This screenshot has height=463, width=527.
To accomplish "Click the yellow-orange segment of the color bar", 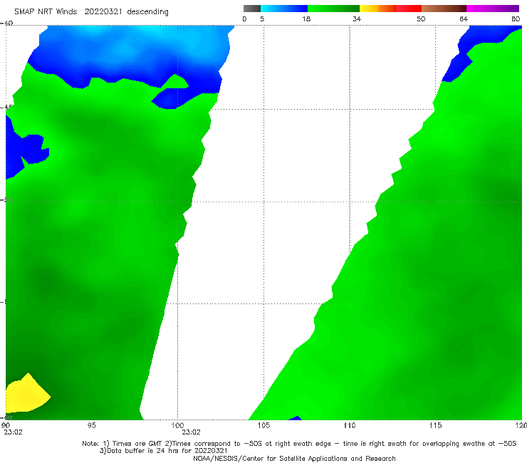I will 378,9.
